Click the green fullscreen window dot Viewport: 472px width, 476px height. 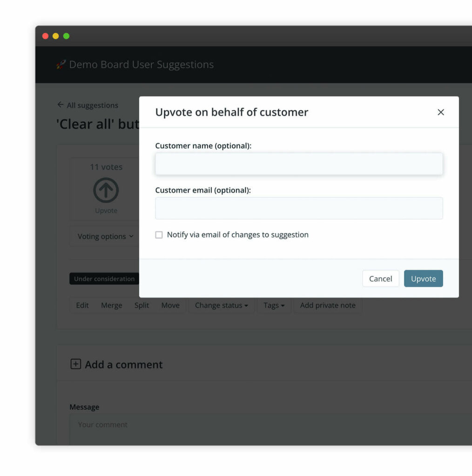(66, 36)
